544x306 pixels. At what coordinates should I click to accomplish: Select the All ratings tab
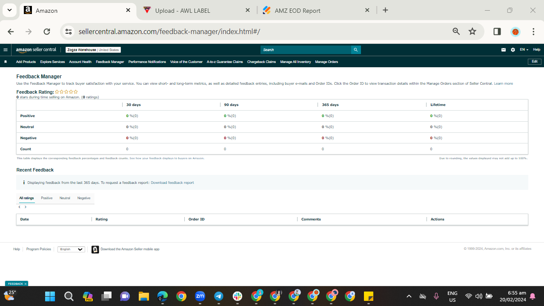26,198
